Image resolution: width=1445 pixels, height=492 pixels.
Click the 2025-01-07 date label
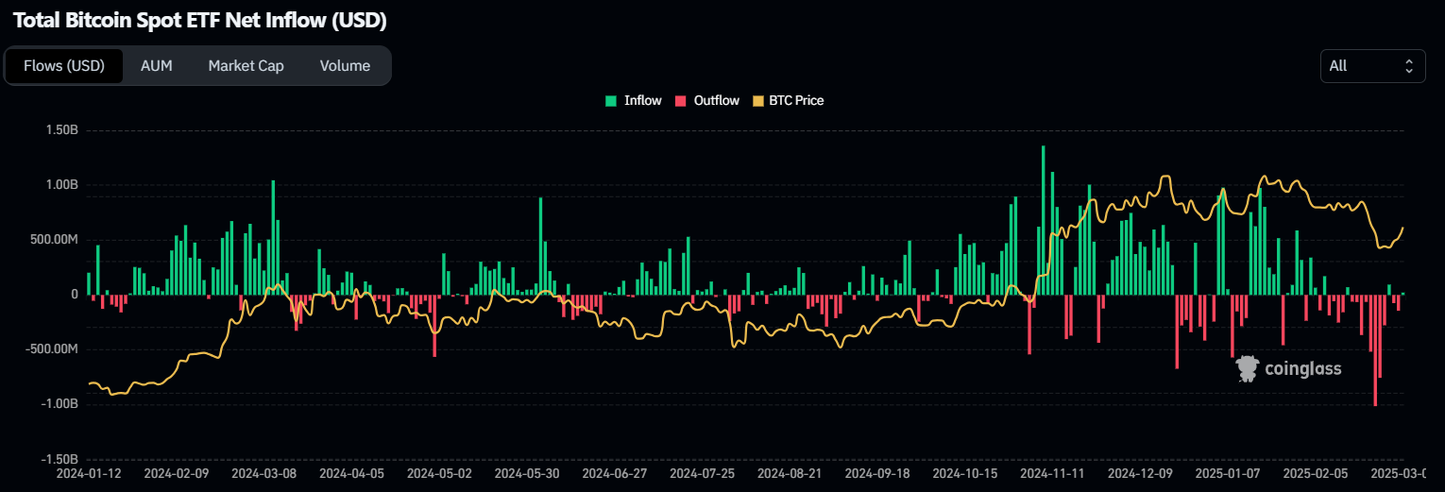(x=1229, y=472)
